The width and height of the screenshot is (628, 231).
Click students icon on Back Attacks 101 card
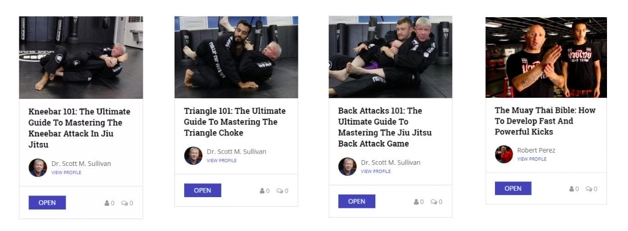pos(416,202)
